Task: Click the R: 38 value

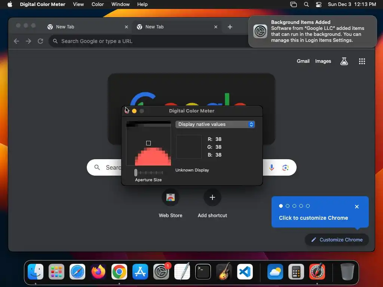Action: [x=214, y=139]
